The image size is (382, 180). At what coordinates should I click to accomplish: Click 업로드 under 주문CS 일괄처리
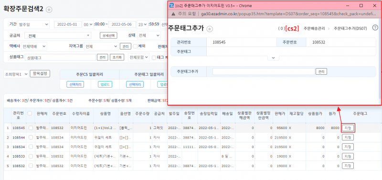pos(105,84)
